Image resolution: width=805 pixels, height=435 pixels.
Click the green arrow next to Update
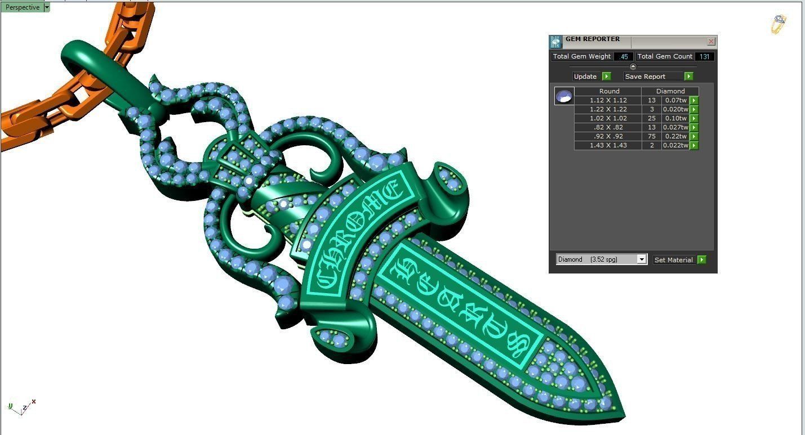point(606,77)
